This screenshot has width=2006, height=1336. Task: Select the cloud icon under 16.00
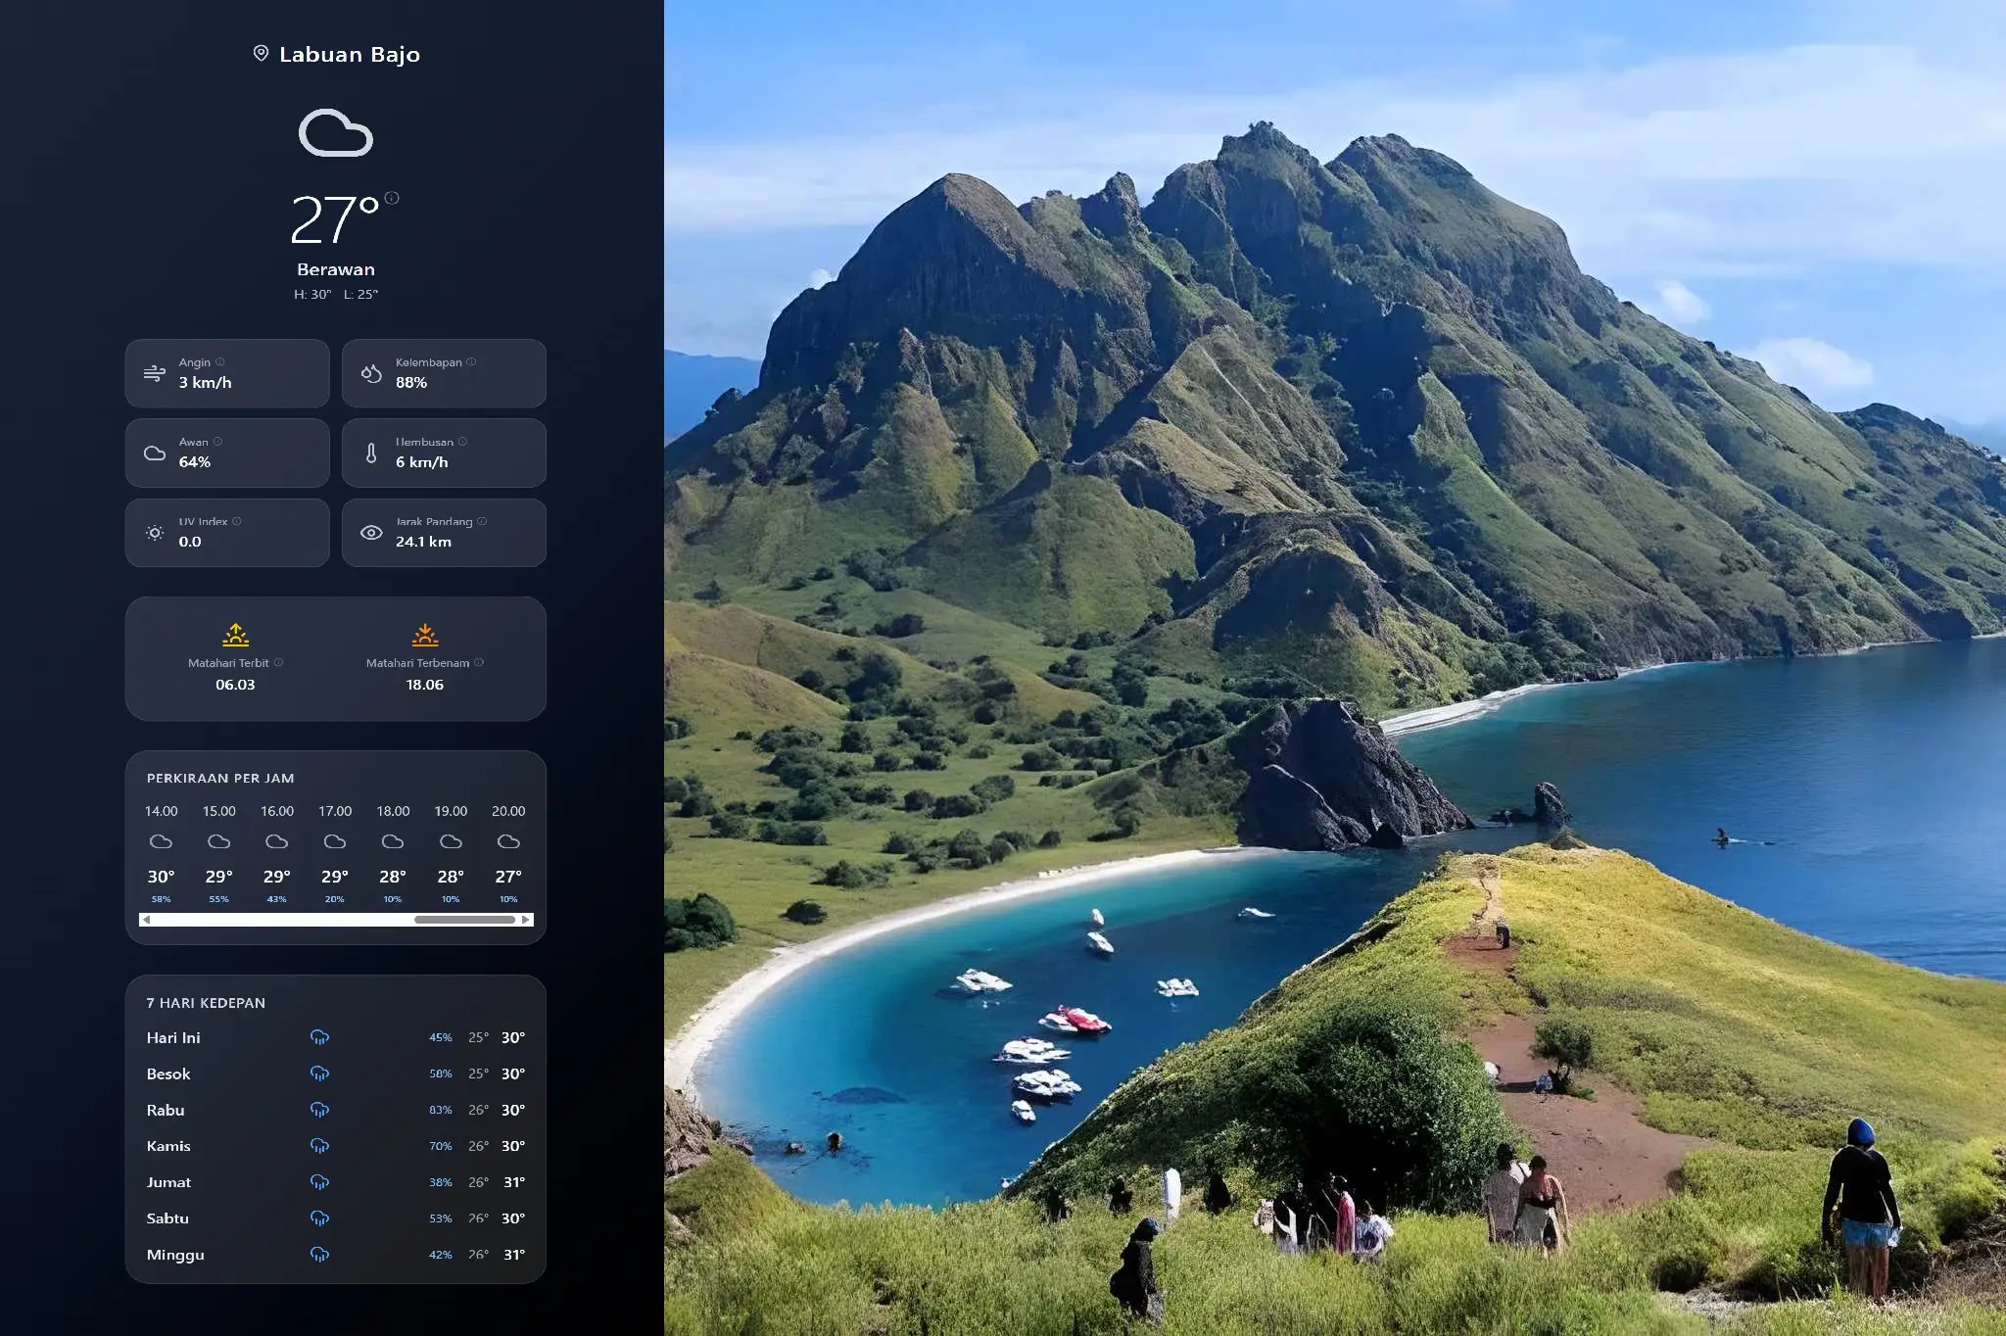276,840
